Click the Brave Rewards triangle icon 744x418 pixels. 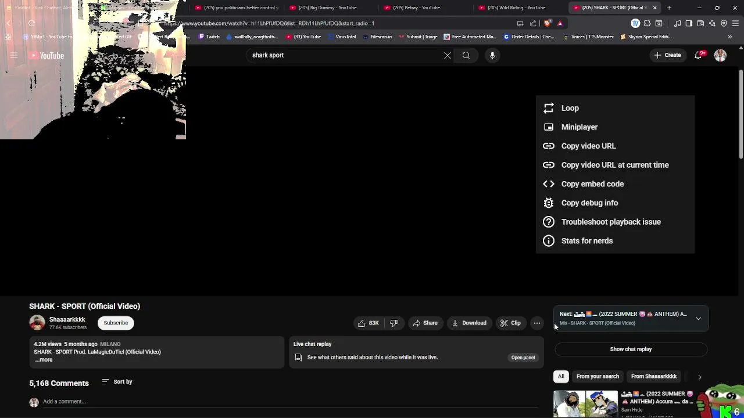coord(560,23)
